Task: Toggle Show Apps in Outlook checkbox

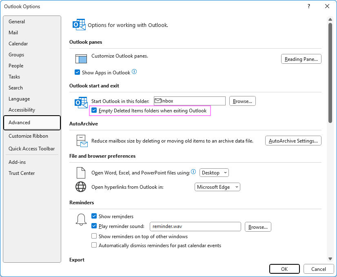Action: pyautogui.click(x=77, y=72)
